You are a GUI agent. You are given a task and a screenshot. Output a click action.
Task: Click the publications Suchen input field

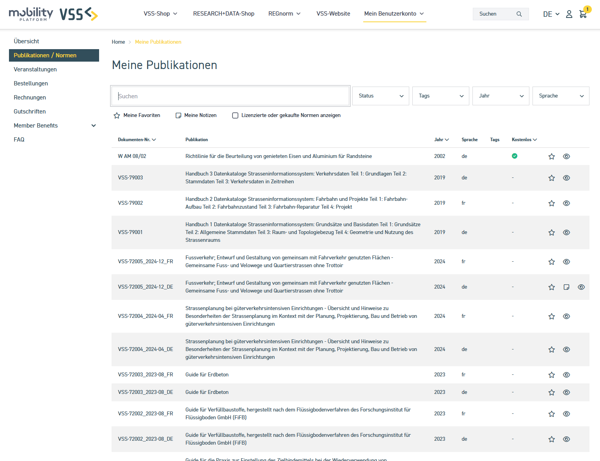click(x=230, y=96)
